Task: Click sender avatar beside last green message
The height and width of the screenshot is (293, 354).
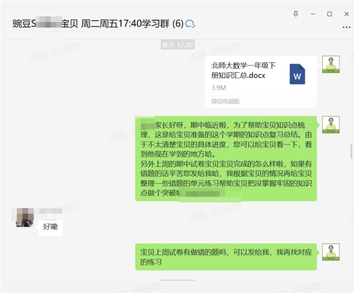Action: [331, 252]
